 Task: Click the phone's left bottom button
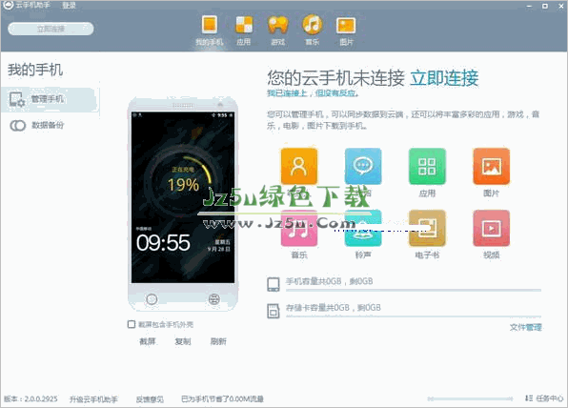click(x=152, y=299)
